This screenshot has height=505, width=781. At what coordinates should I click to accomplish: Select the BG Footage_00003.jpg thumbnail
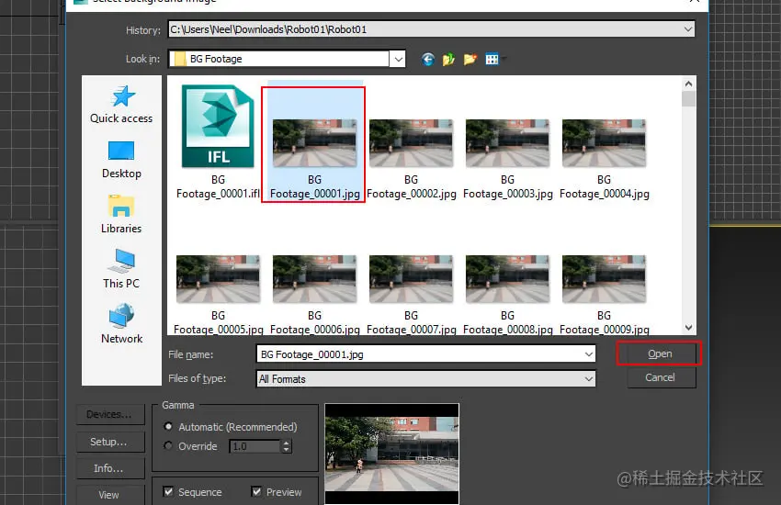click(x=507, y=143)
